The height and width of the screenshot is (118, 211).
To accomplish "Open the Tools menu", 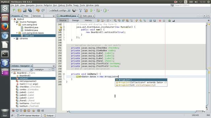I will point(82,5).
